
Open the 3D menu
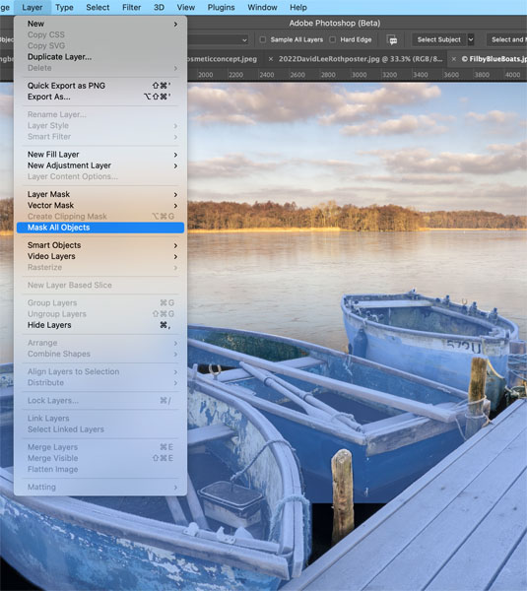coord(159,7)
